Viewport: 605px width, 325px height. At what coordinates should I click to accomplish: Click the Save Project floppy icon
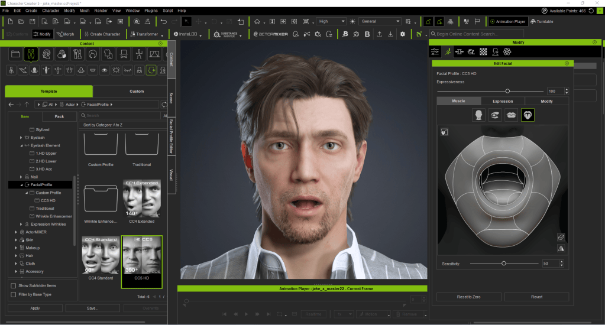[33, 22]
